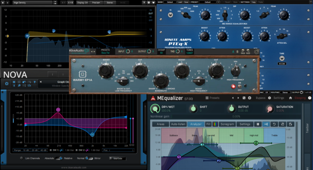This screenshot has height=170, width=313.
Task: Click Blue Cat blue channel vertical slider
Action: click(x=130, y=119)
